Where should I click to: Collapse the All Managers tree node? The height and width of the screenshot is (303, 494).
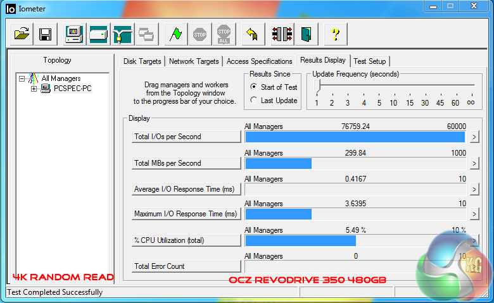[22, 78]
